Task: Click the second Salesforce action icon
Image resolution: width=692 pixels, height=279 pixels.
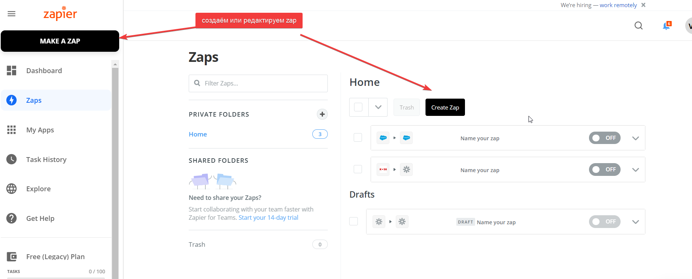Action: 406,138
